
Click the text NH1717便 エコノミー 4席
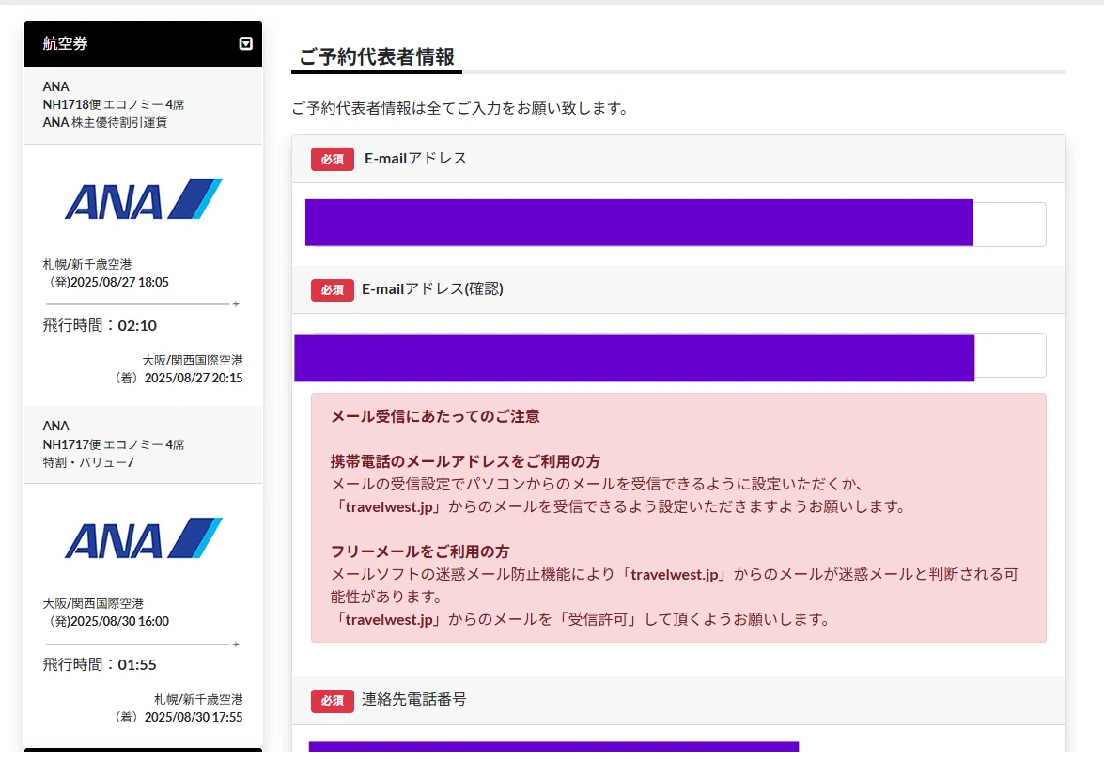114,444
